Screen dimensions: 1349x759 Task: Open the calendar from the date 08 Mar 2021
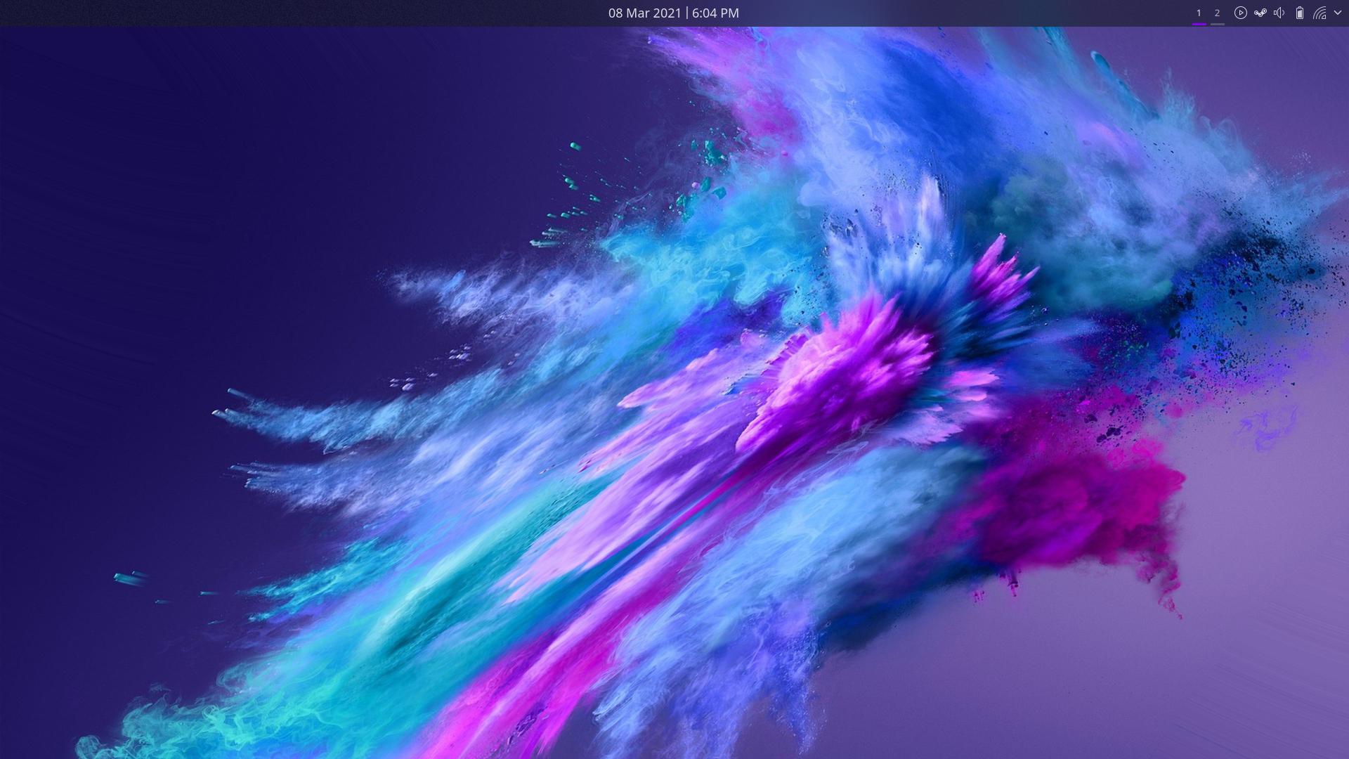tap(644, 13)
